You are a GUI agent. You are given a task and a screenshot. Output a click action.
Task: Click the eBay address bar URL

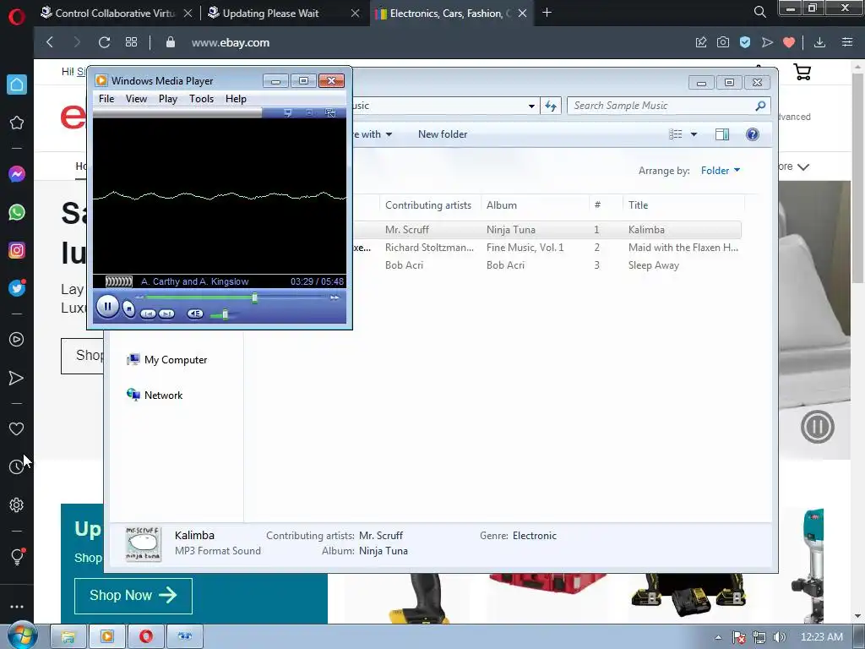[x=231, y=42]
